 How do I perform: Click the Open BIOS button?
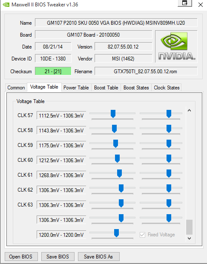[x=21, y=257]
